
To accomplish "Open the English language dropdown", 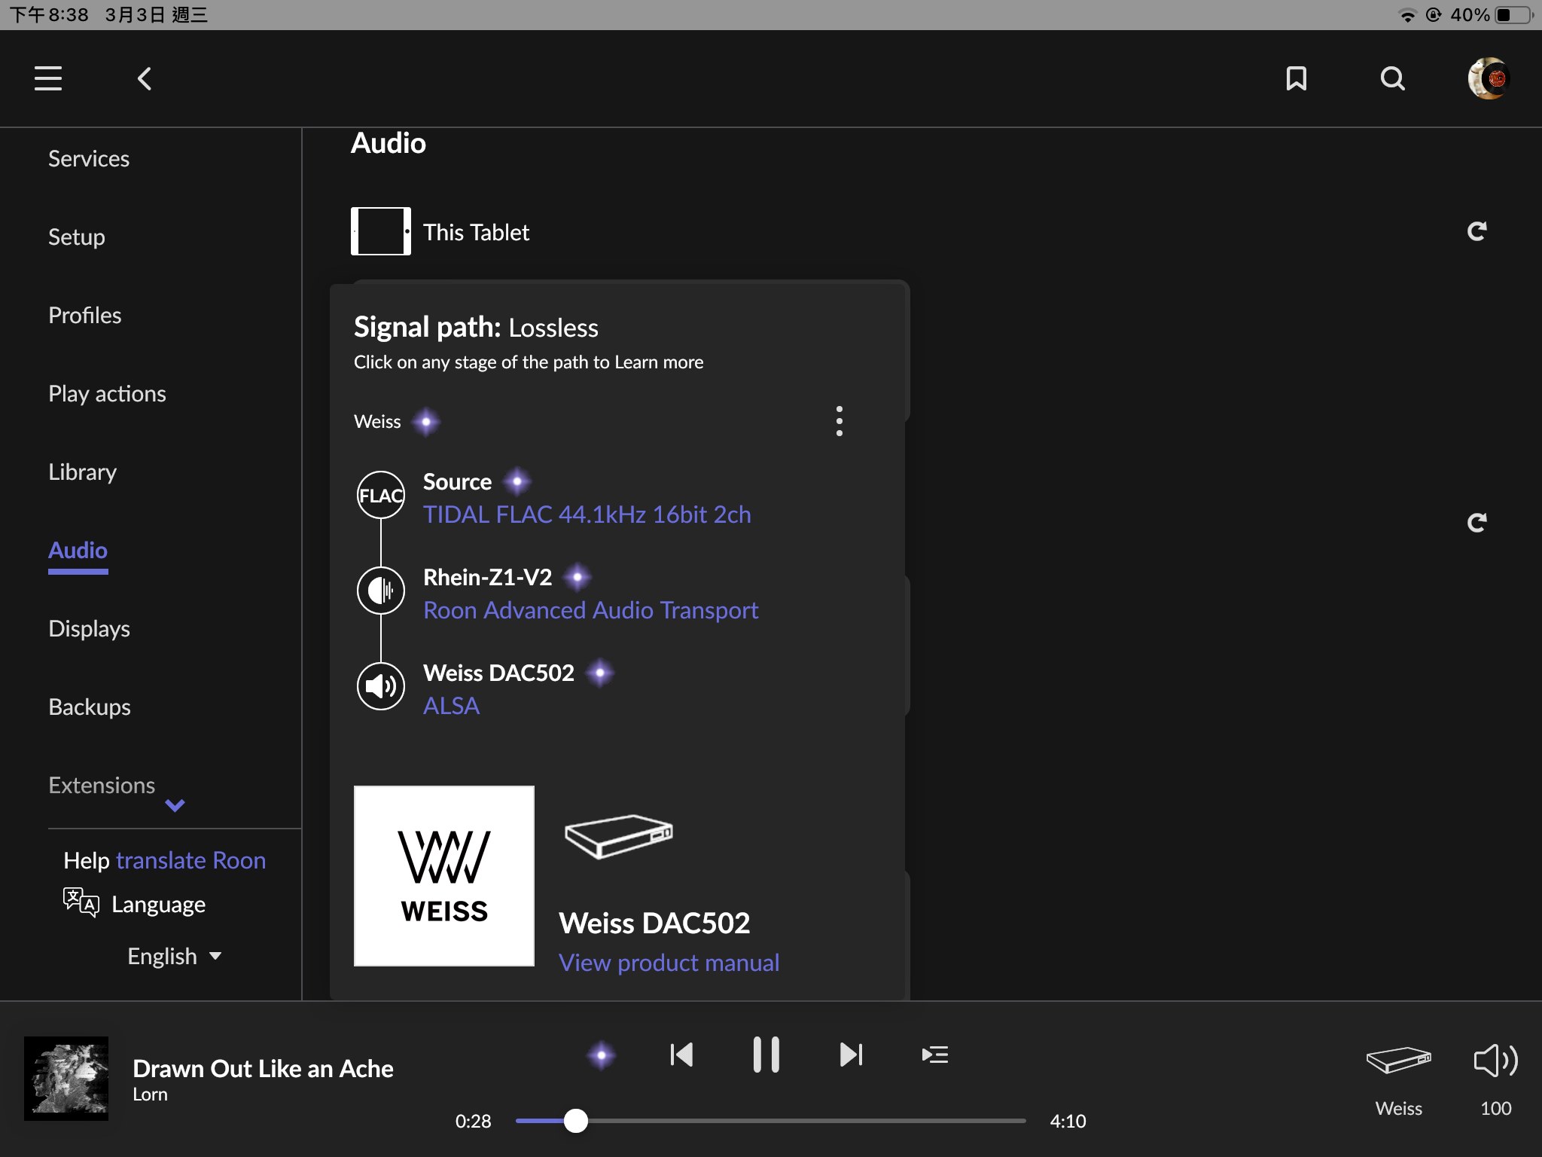I will [x=175, y=957].
